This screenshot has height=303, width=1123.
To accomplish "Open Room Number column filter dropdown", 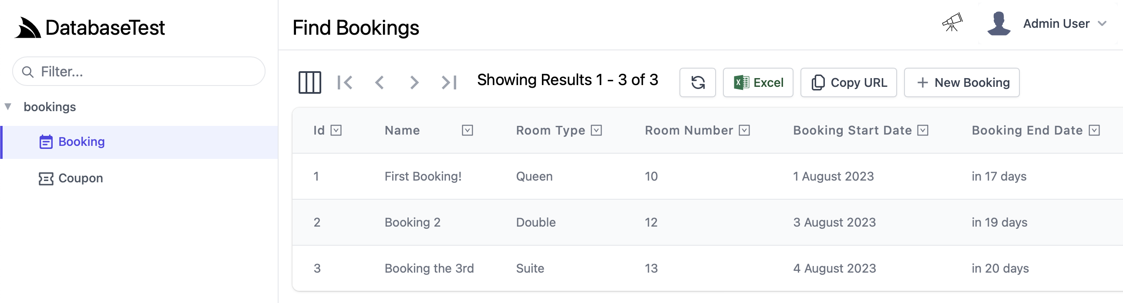I will (x=744, y=130).
